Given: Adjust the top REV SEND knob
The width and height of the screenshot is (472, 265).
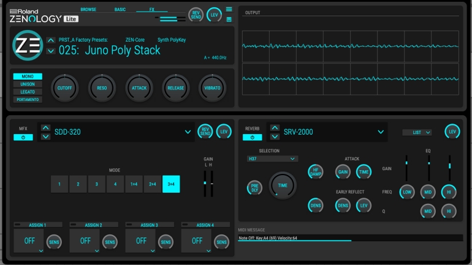Looking at the screenshot, I should coord(196,15).
